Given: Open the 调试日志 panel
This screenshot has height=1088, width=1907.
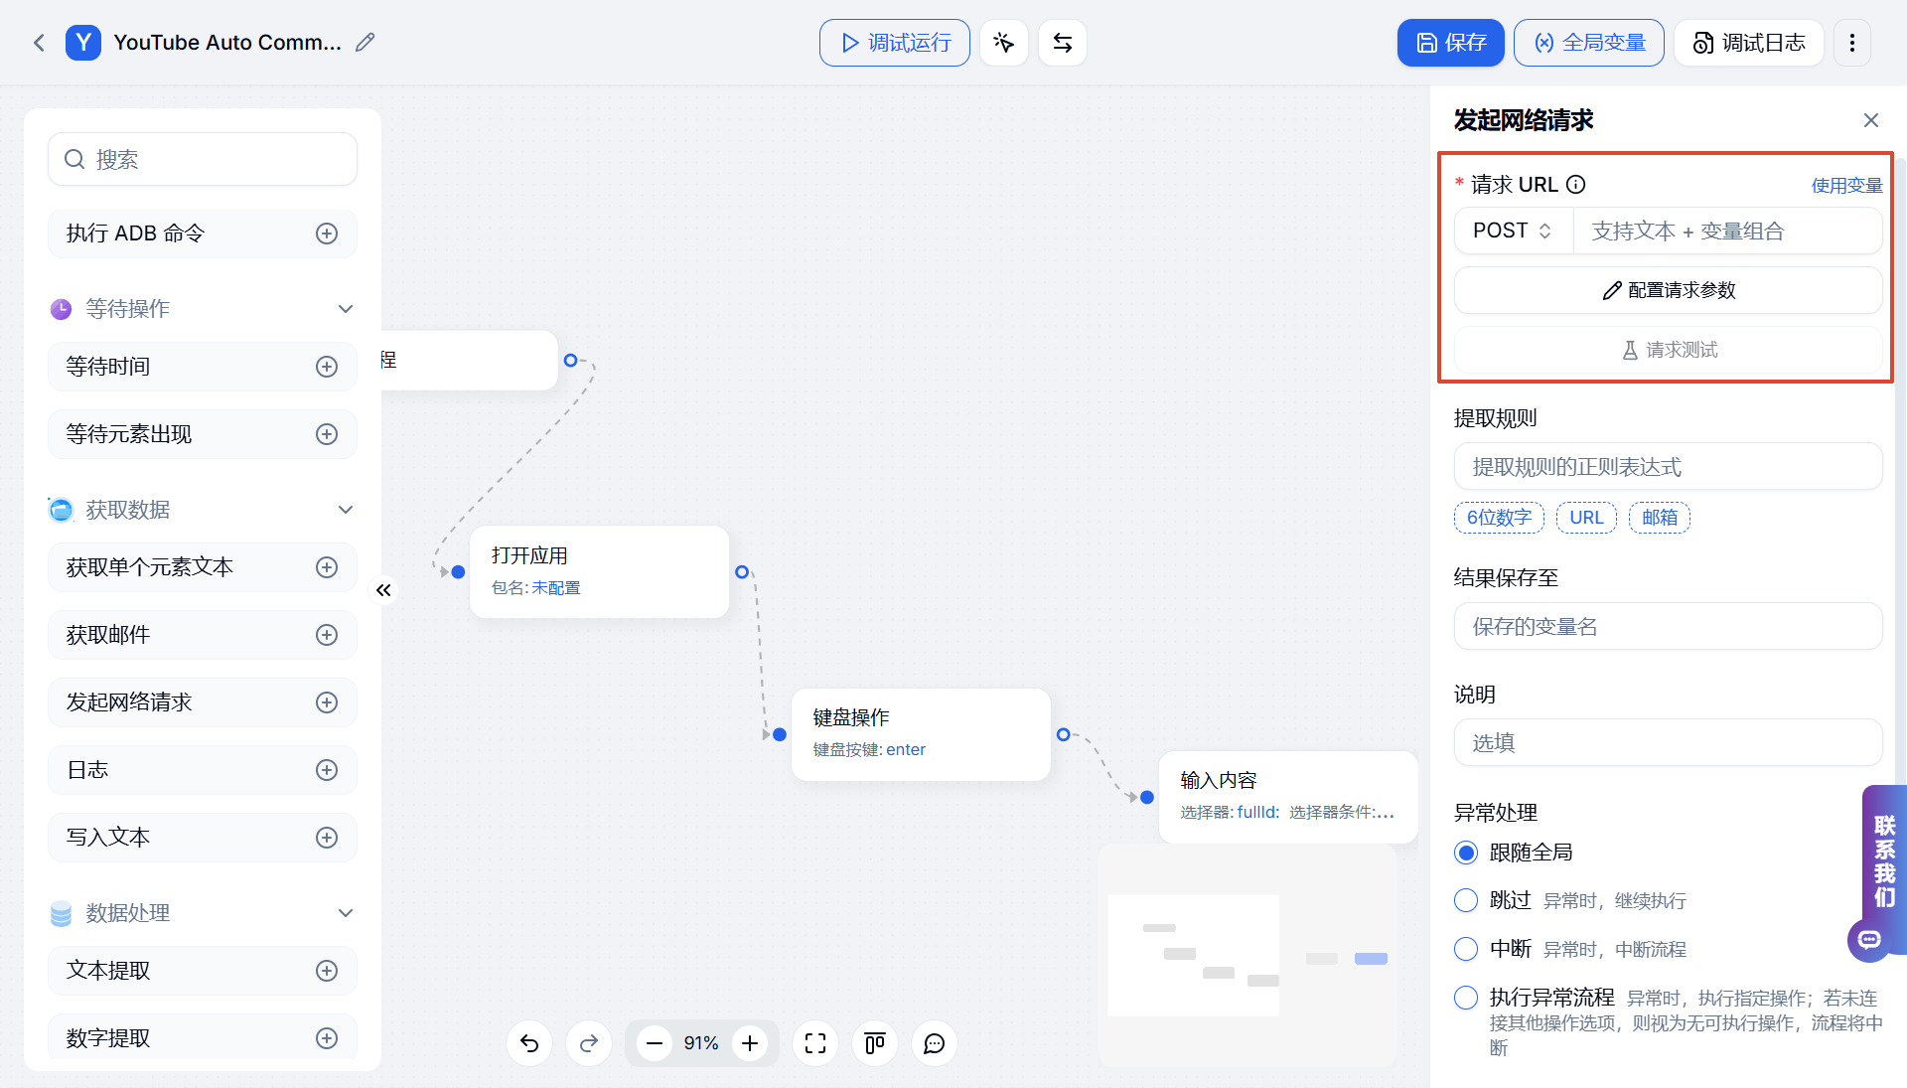Looking at the screenshot, I should coord(1749,43).
